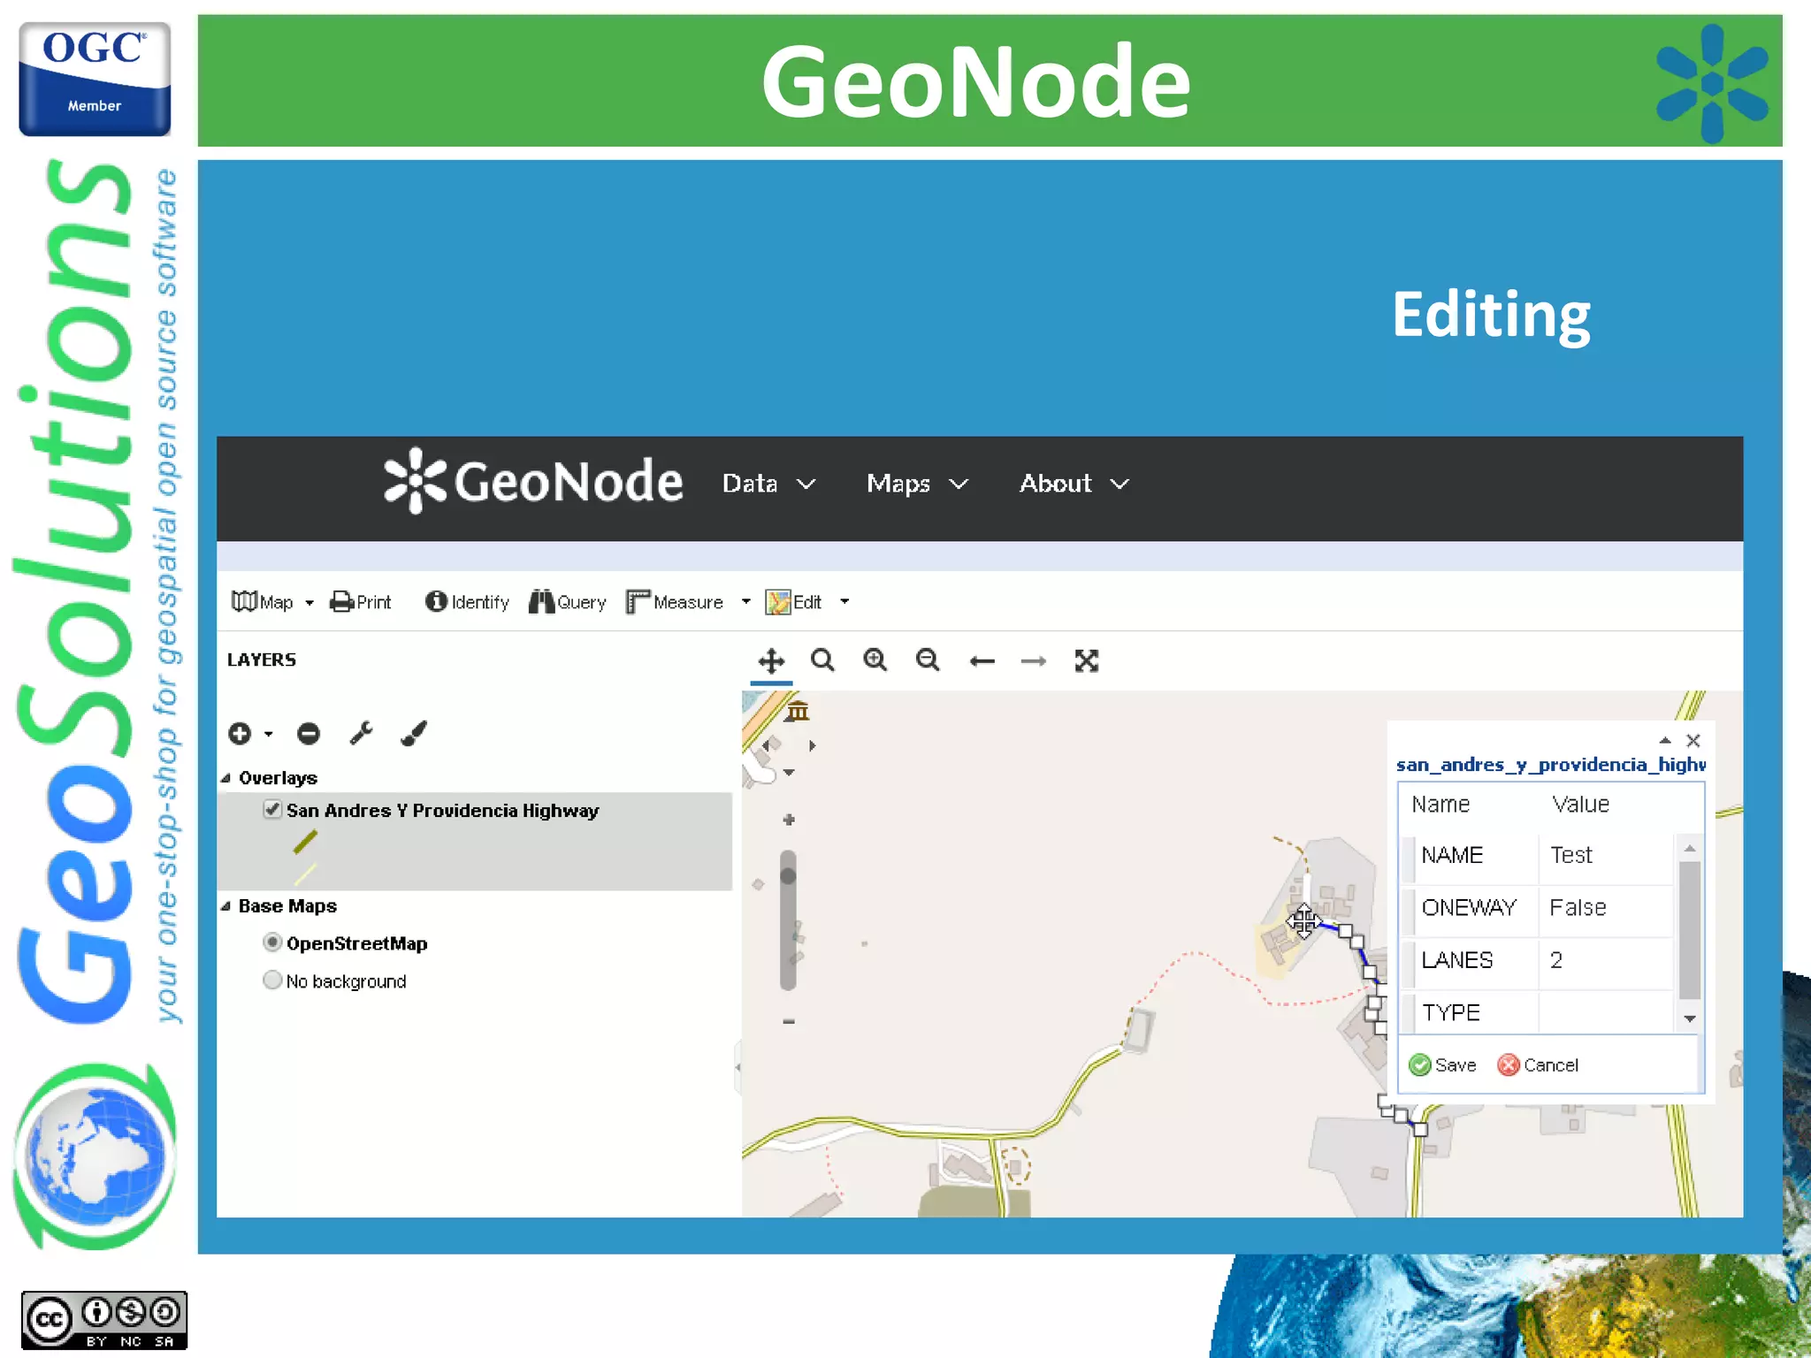The height and width of the screenshot is (1358, 1811).
Task: Open Layer styles paintbrush icon
Action: (x=414, y=734)
